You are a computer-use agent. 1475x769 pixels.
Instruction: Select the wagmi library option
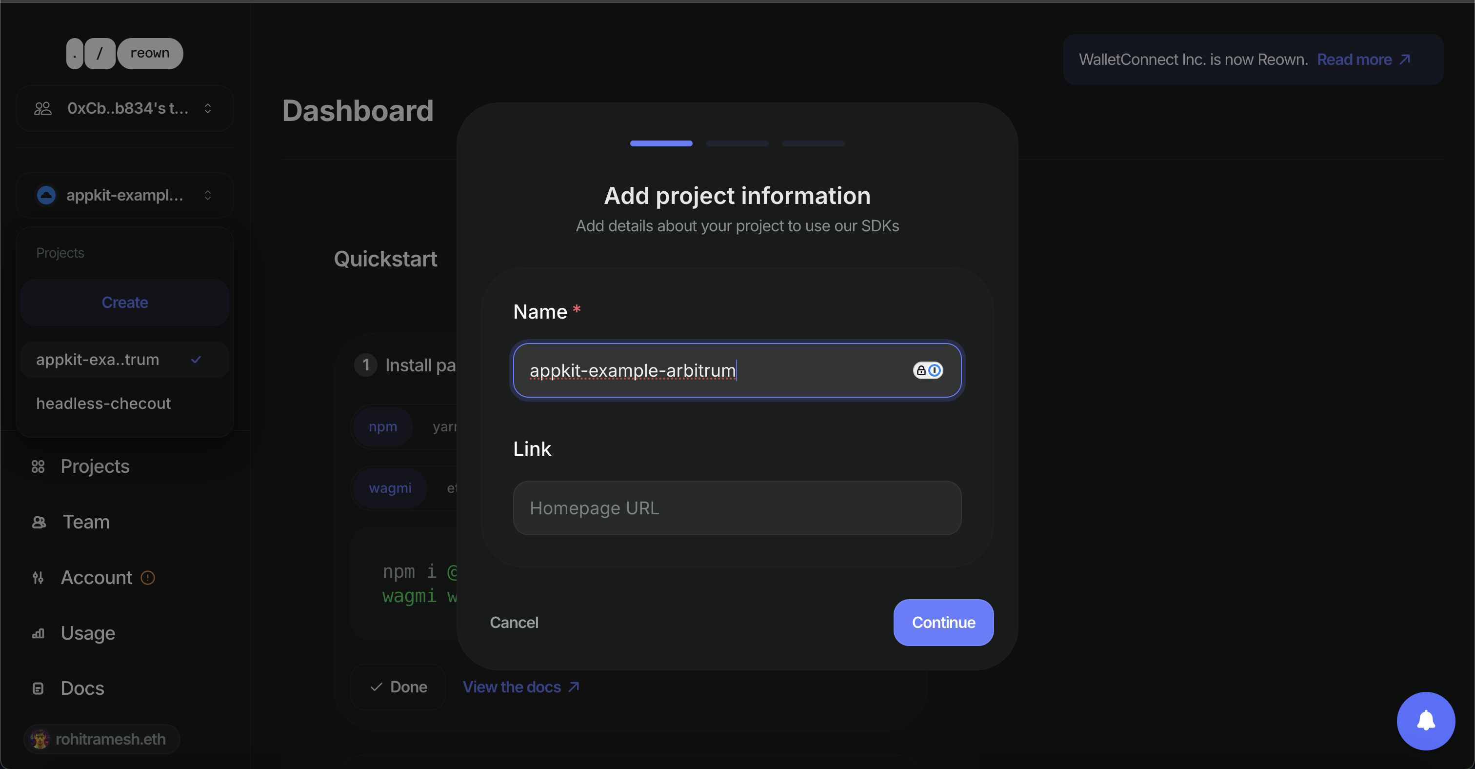pyautogui.click(x=390, y=488)
